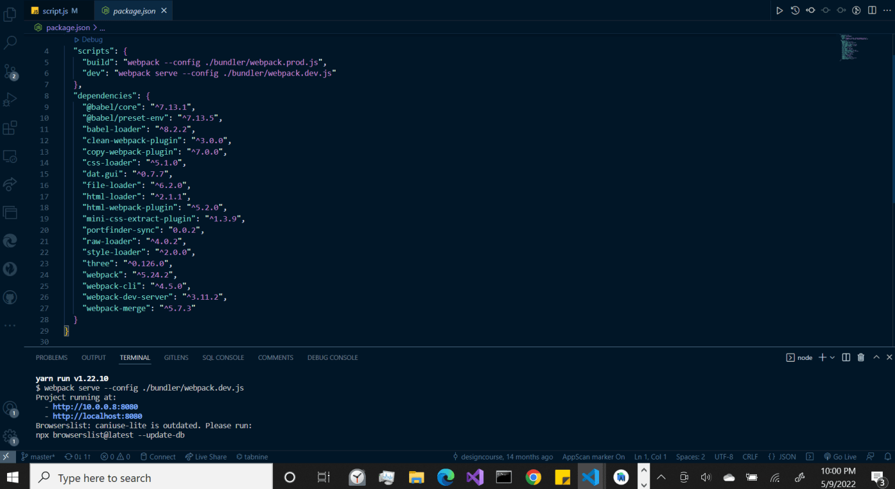The width and height of the screenshot is (895, 489).
Task: Open the Live Share activity bar icon
Action: coord(10,184)
